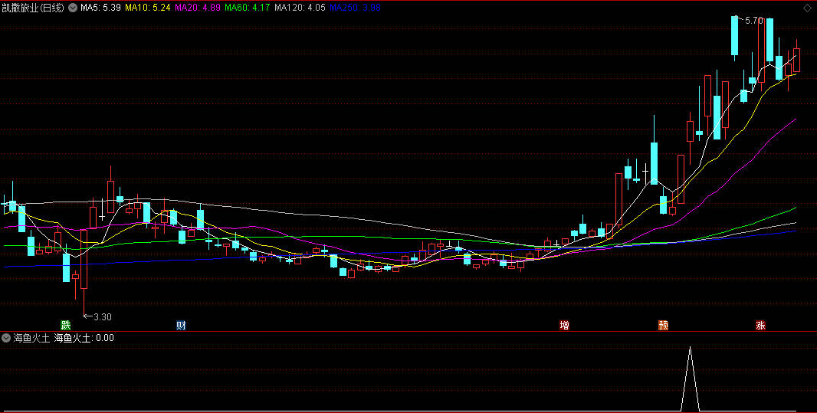Open the 海鱼火土 indicator dropdown arrow
The width and height of the screenshot is (817, 413).
point(6,338)
